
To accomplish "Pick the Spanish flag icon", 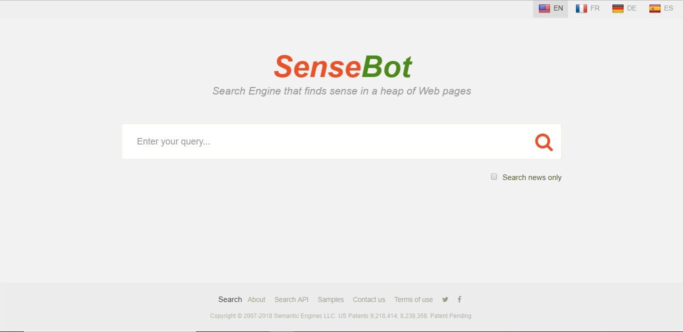I will coord(655,8).
